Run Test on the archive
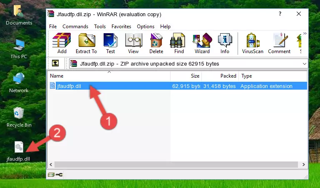The width and height of the screenshot is (320, 188). tap(110, 43)
